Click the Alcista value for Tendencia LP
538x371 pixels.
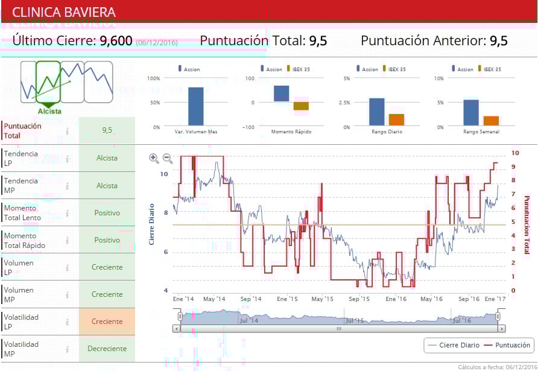click(x=107, y=158)
